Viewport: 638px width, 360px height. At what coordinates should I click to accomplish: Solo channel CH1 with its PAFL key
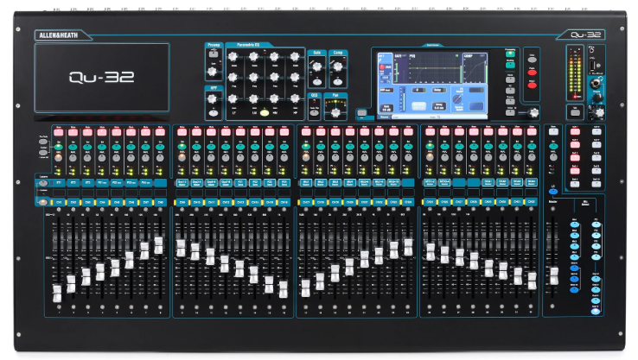click(59, 158)
